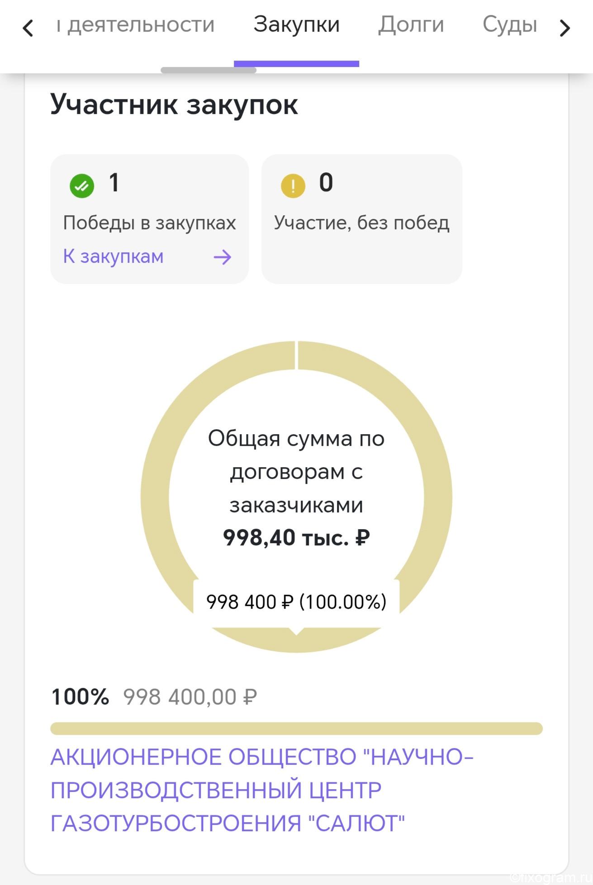Click the 998 400 ₽ (100.00%) tooltip
This screenshot has height=885, width=593.
pyautogui.click(x=296, y=602)
